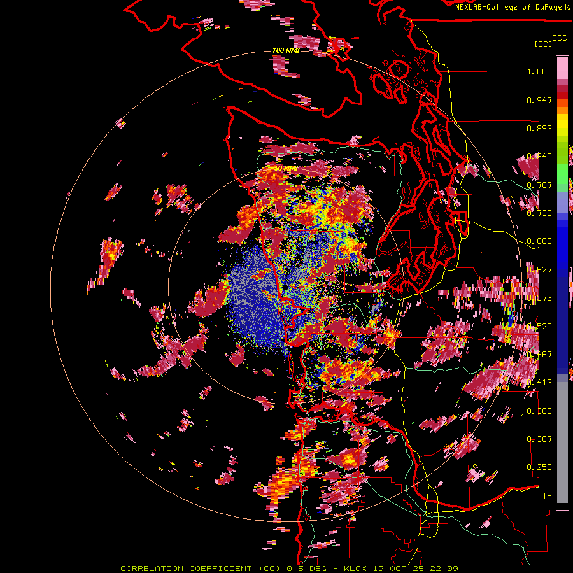
Task: Click the black radar site dot at ring center
Action: pos(285,288)
